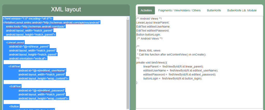The image size is (265, 110).
Task: Click the Button tag in the XML
Action: coord(14,106)
